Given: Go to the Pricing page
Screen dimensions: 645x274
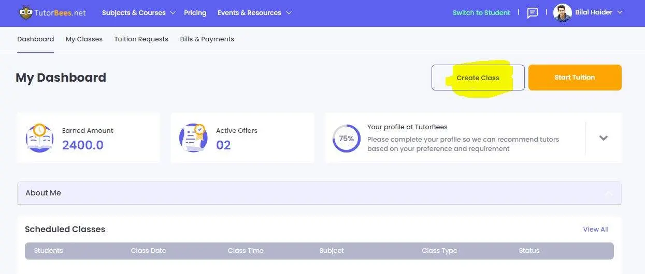Looking at the screenshot, I should (195, 13).
